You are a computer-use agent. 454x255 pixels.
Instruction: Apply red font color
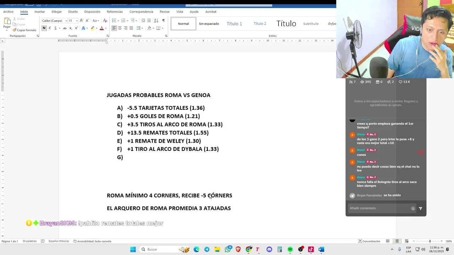click(101, 28)
